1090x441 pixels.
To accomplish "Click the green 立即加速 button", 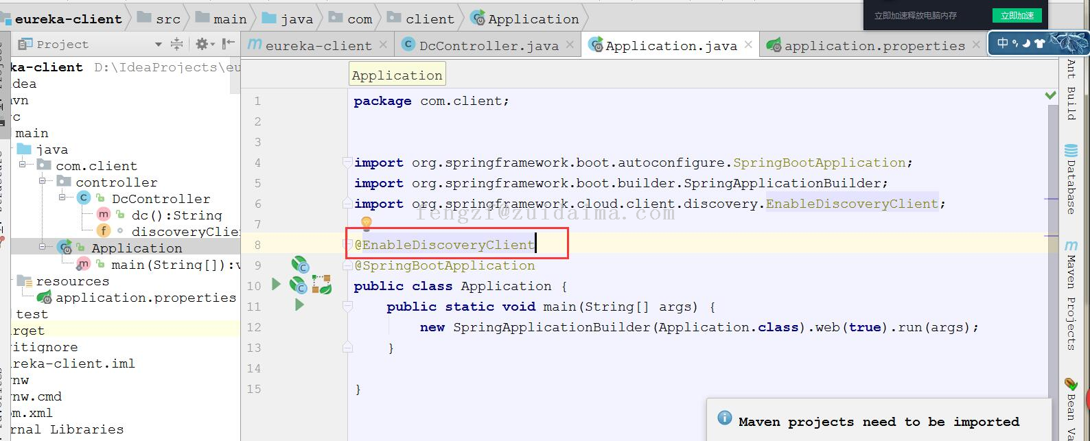I will (1017, 15).
